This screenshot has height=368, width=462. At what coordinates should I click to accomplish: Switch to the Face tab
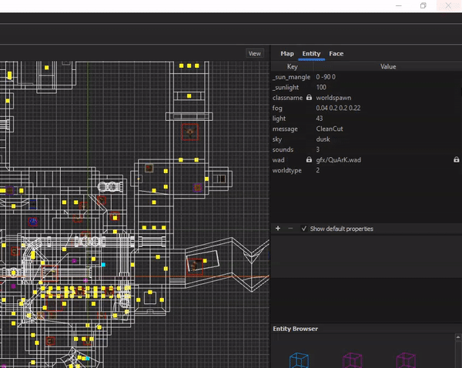(x=336, y=54)
